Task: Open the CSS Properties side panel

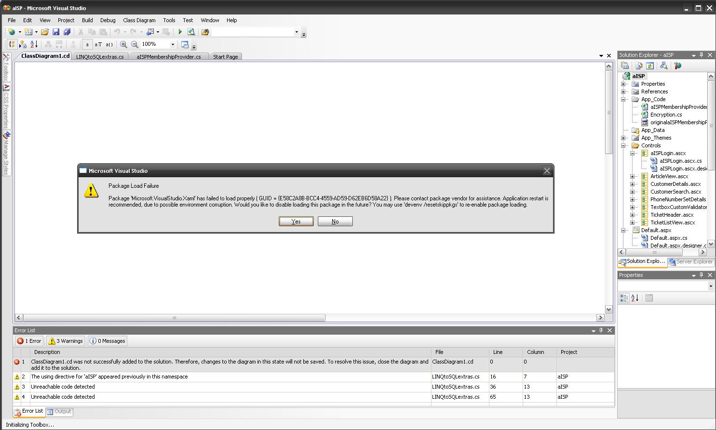Action: [7, 106]
